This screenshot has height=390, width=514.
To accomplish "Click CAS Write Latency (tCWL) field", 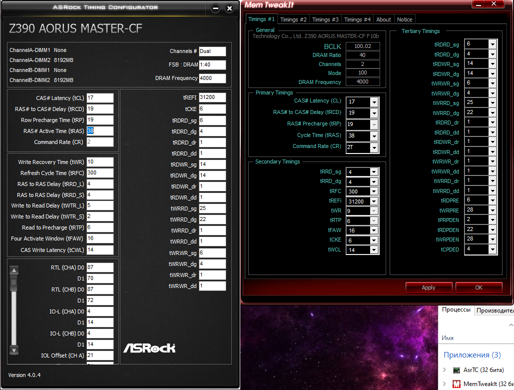I will [x=100, y=250].
